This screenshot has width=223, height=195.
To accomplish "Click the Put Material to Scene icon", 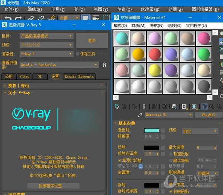I will click(124, 106).
